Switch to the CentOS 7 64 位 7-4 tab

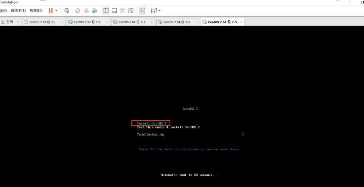(177, 22)
